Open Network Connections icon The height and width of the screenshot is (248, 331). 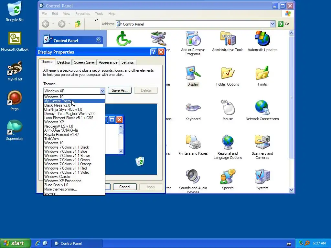[262, 110]
